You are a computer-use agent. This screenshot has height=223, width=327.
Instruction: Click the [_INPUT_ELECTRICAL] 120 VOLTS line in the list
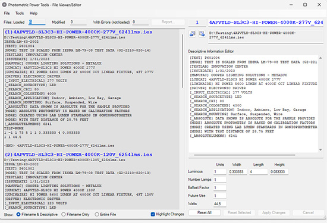[x=36, y=203]
